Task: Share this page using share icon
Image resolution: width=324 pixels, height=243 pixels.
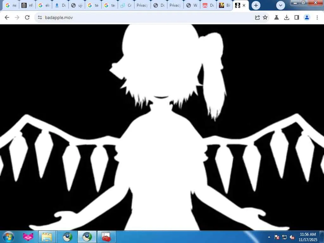Action: point(257,18)
